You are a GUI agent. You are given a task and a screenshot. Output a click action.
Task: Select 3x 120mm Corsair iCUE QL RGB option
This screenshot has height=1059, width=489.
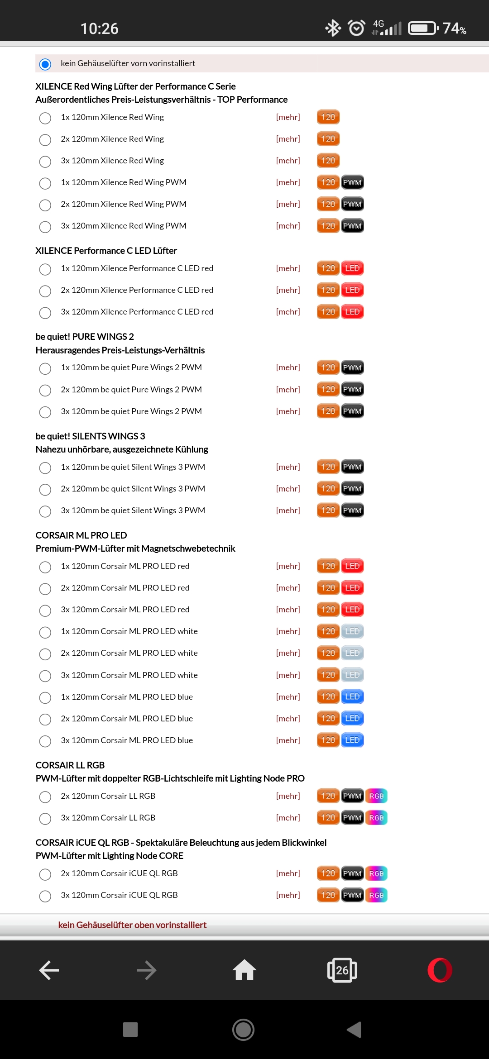point(45,896)
